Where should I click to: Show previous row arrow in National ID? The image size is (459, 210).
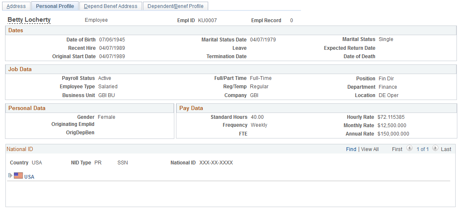tap(410, 149)
